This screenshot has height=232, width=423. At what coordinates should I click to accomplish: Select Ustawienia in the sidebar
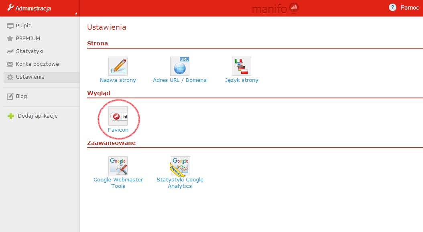click(30, 77)
